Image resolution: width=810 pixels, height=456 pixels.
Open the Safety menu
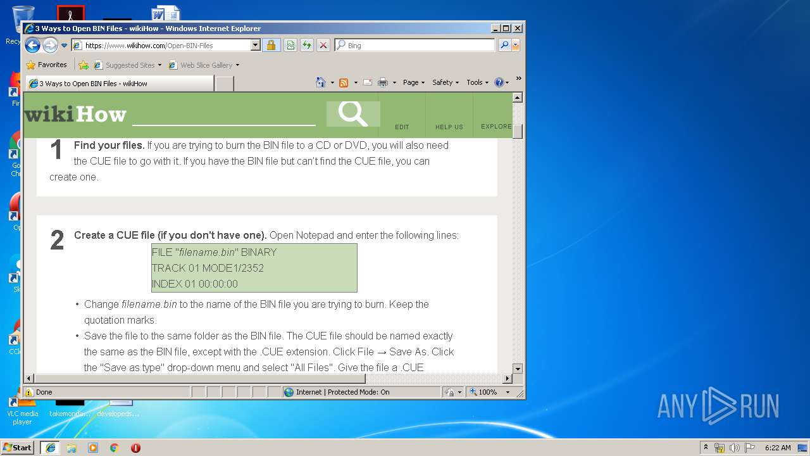pos(445,82)
